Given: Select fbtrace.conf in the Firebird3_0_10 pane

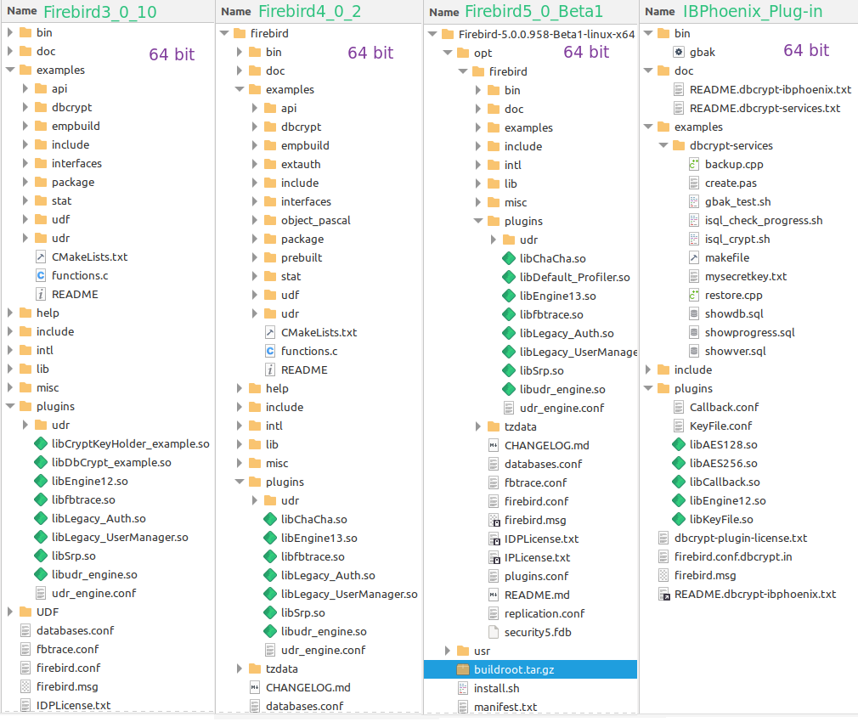Looking at the screenshot, I should (67, 649).
